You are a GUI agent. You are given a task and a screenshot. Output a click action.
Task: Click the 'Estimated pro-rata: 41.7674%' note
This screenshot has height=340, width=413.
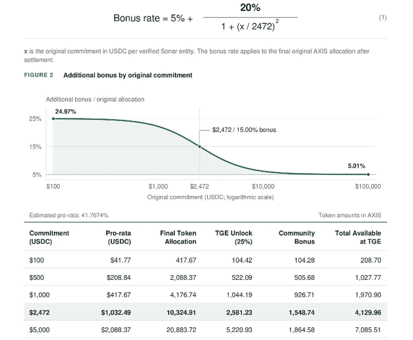[x=69, y=215]
